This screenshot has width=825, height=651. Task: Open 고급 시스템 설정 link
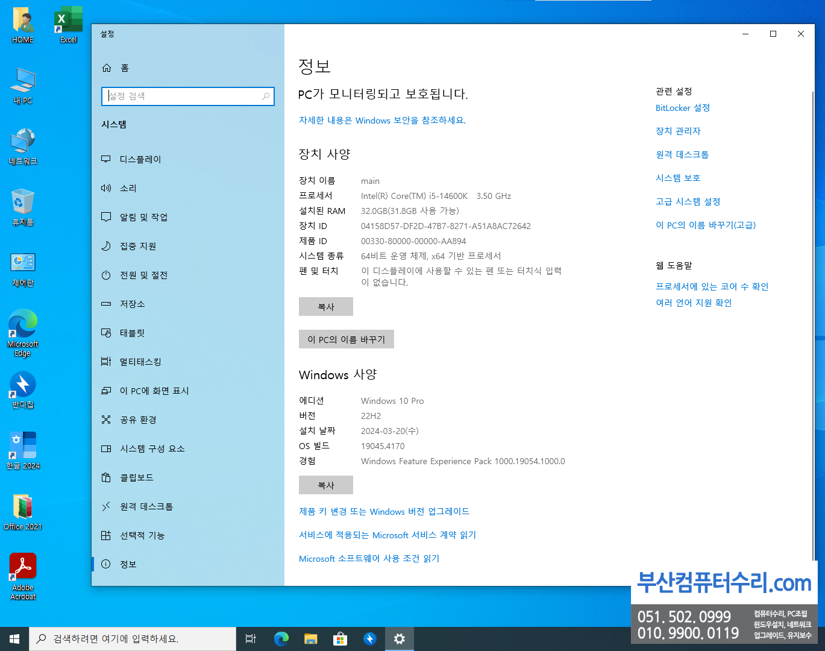pyautogui.click(x=688, y=201)
